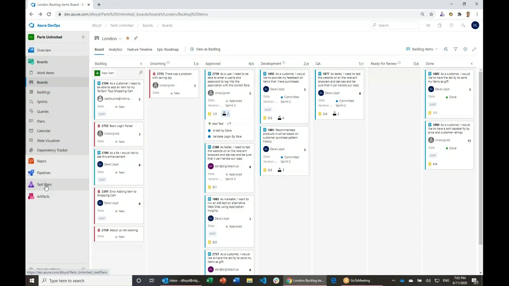This screenshot has height=286, width=509.
Task: Open test 'Validate Login By Role'
Action: coord(227,137)
